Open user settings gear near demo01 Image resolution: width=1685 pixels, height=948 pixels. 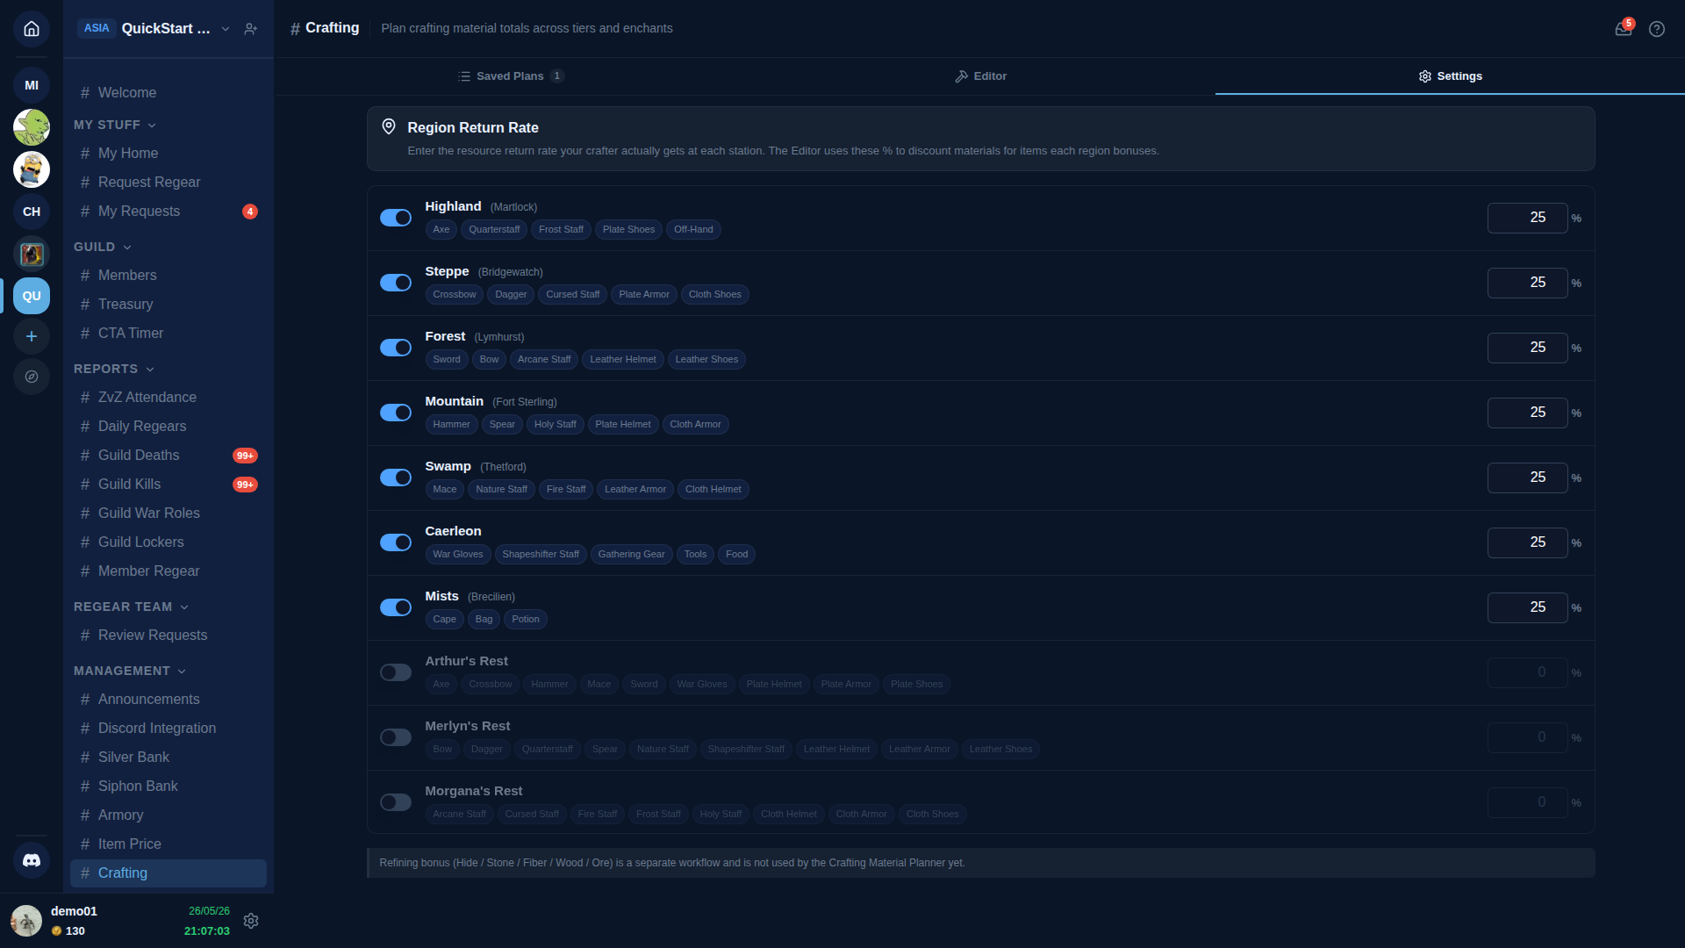[251, 921]
